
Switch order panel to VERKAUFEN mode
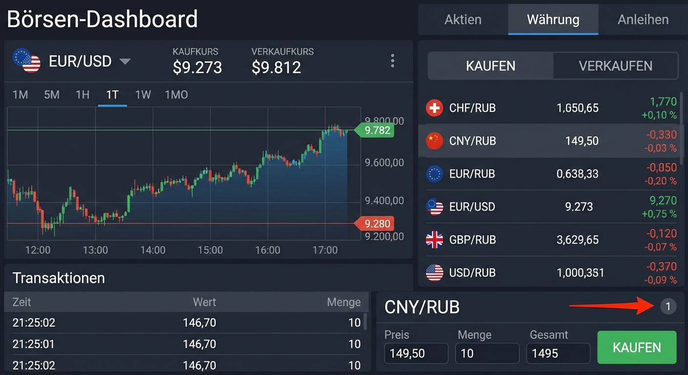click(615, 66)
